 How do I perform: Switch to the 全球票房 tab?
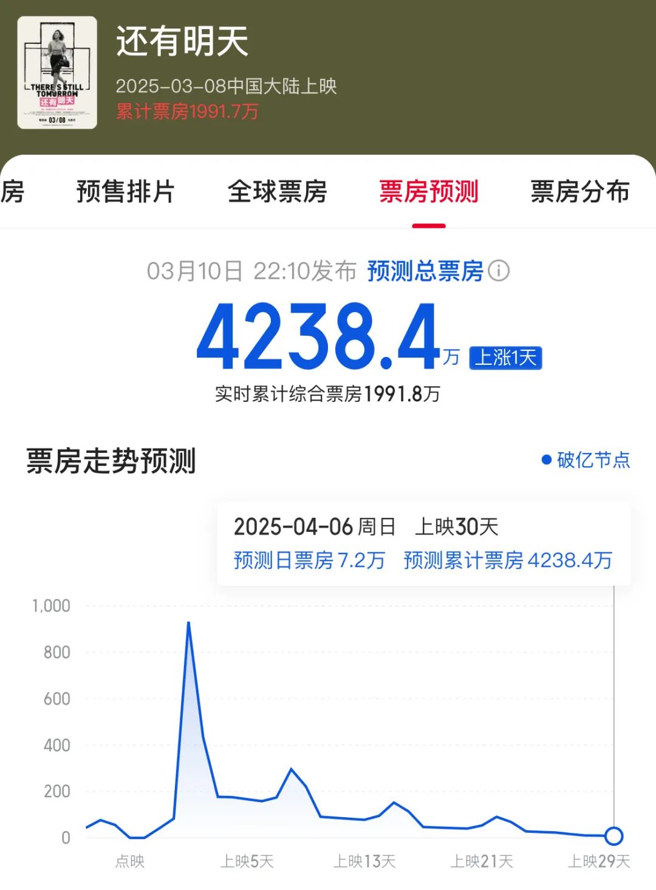(277, 192)
